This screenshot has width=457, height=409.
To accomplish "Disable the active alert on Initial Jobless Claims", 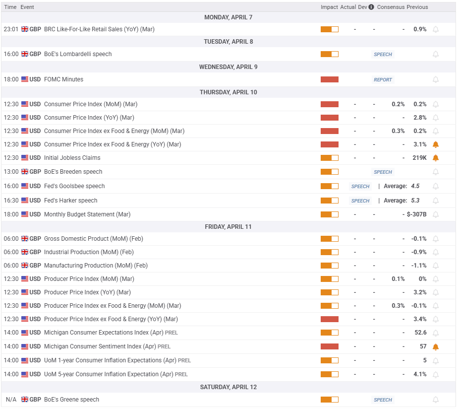I will (x=436, y=158).
